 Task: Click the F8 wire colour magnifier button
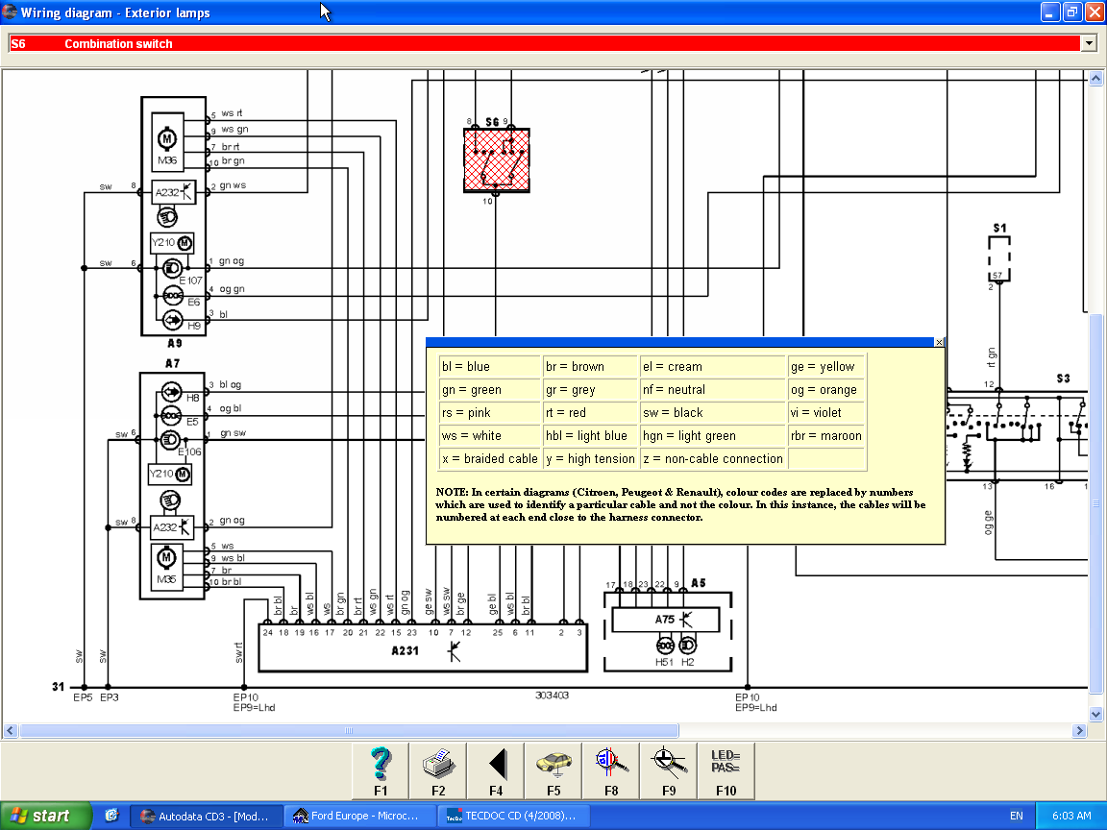point(611,770)
